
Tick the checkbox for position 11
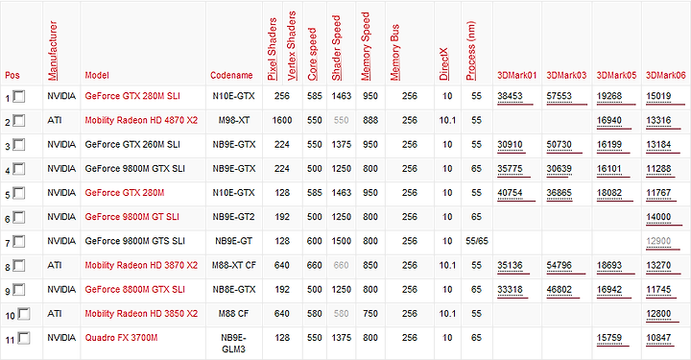pyautogui.click(x=24, y=339)
